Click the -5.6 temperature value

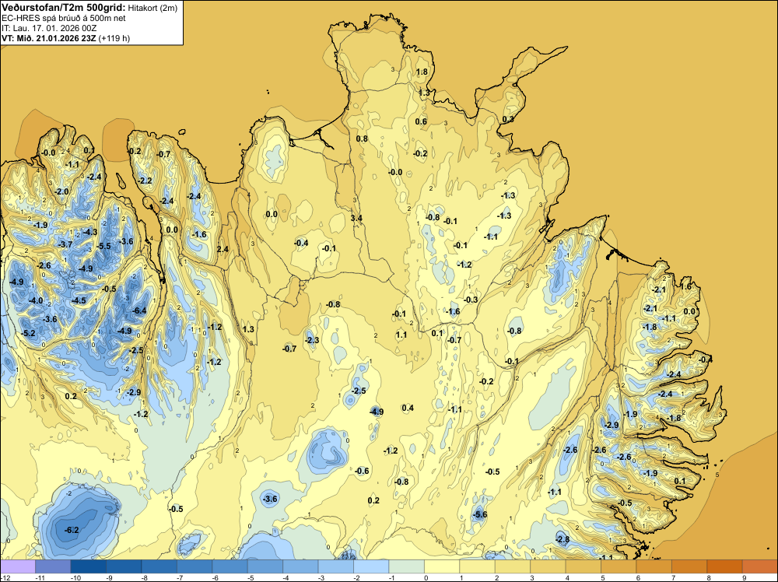coord(480,514)
